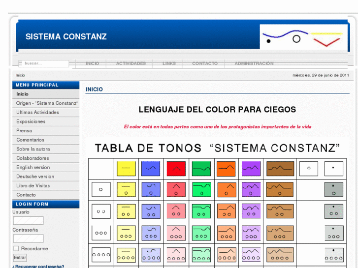Click the one-circle white tile in first column
This screenshot has width=358, height=268.
tap(101, 189)
